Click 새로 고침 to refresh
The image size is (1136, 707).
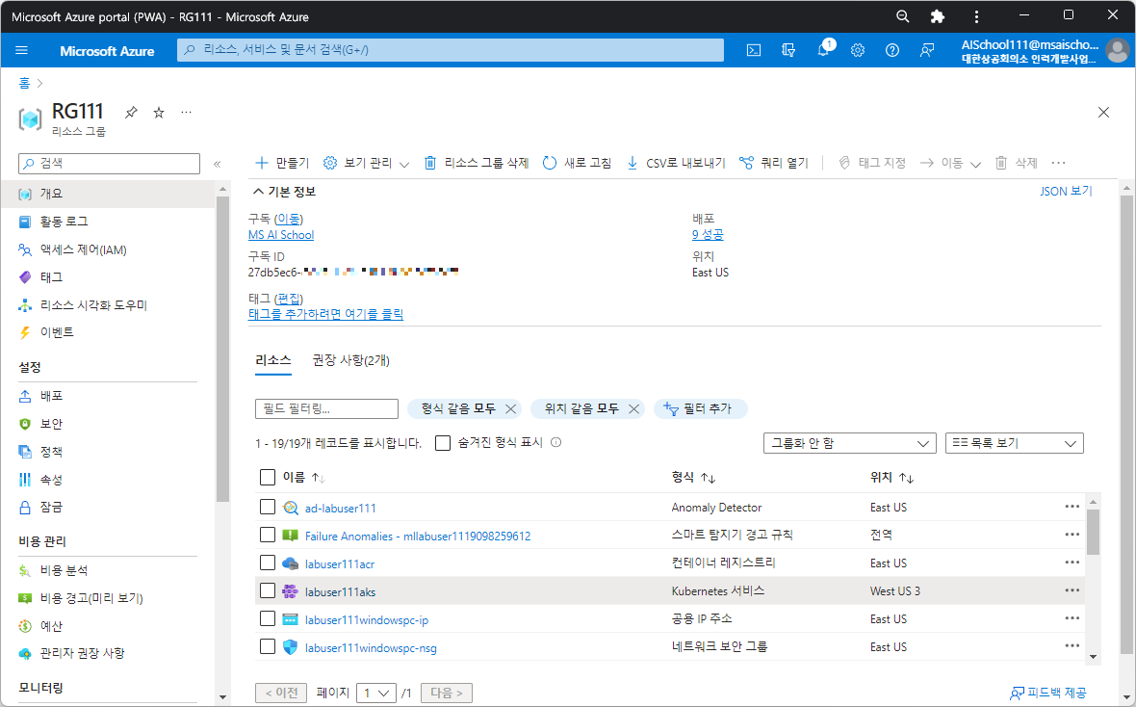[578, 163]
